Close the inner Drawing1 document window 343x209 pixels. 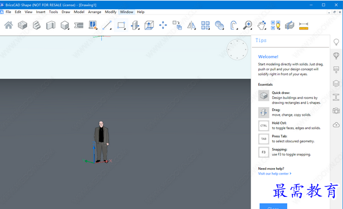click(x=340, y=12)
